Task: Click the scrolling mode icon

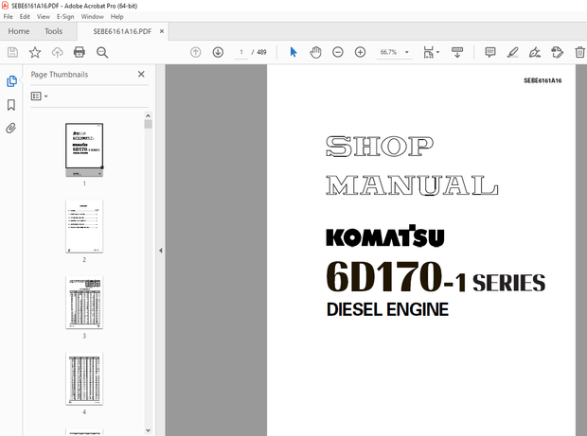Action: coord(457,52)
